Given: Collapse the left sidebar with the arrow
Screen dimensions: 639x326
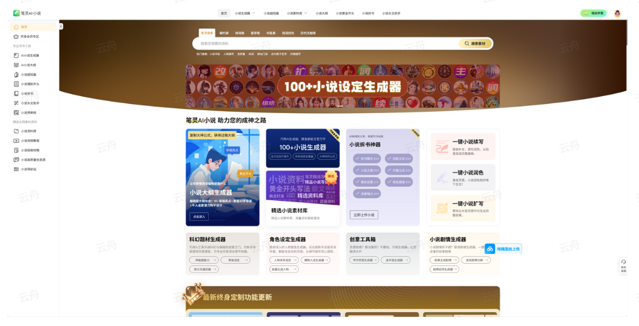Looking at the screenshot, I should click(61, 27).
